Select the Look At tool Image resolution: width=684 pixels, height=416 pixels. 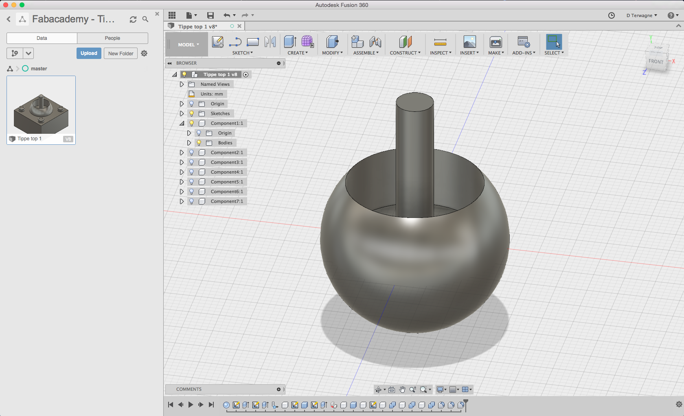[x=391, y=390]
